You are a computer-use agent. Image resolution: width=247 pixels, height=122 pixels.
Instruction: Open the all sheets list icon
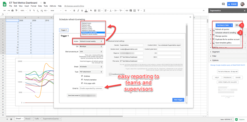tap(11, 119)
